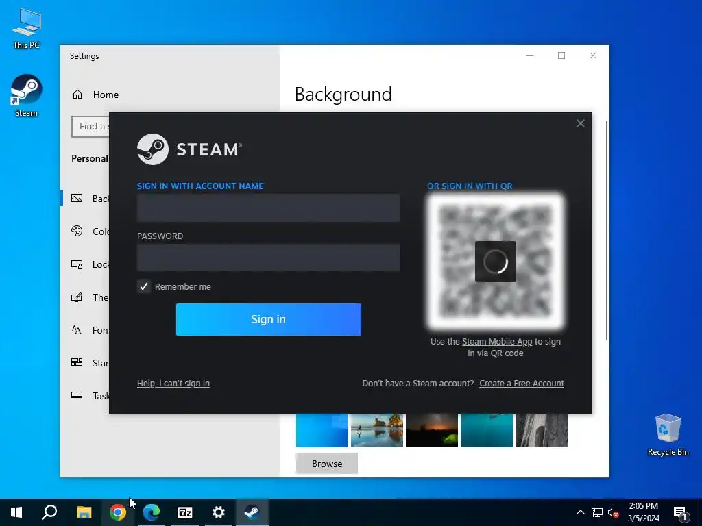702x526 pixels.
Task: Open the Windows Start menu
Action: click(x=16, y=512)
